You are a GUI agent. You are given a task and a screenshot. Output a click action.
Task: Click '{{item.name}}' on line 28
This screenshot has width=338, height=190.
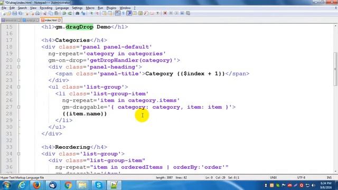(x=84, y=114)
